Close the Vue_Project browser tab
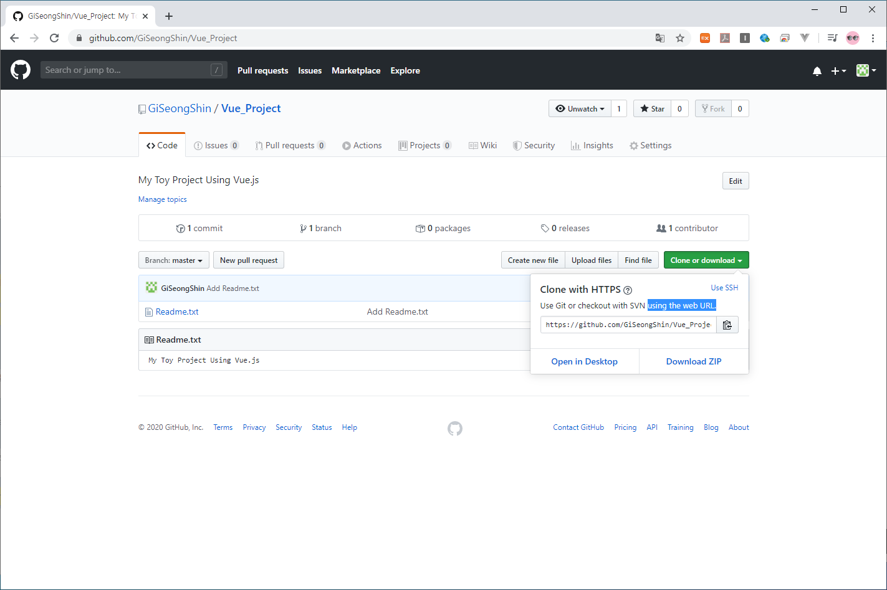The height and width of the screenshot is (590, 887). [x=145, y=16]
